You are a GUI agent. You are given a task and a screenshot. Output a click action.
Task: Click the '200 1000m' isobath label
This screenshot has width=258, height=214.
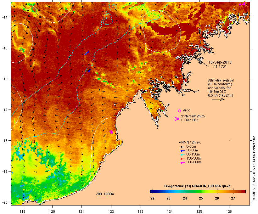(x=105, y=194)
